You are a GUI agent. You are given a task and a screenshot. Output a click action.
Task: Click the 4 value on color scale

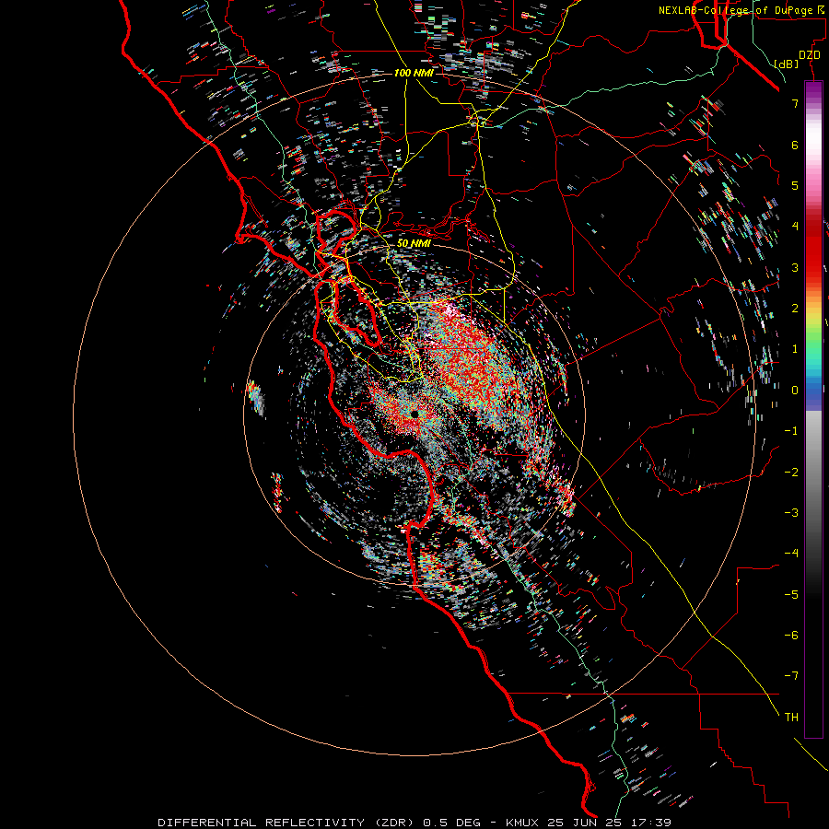pos(795,227)
